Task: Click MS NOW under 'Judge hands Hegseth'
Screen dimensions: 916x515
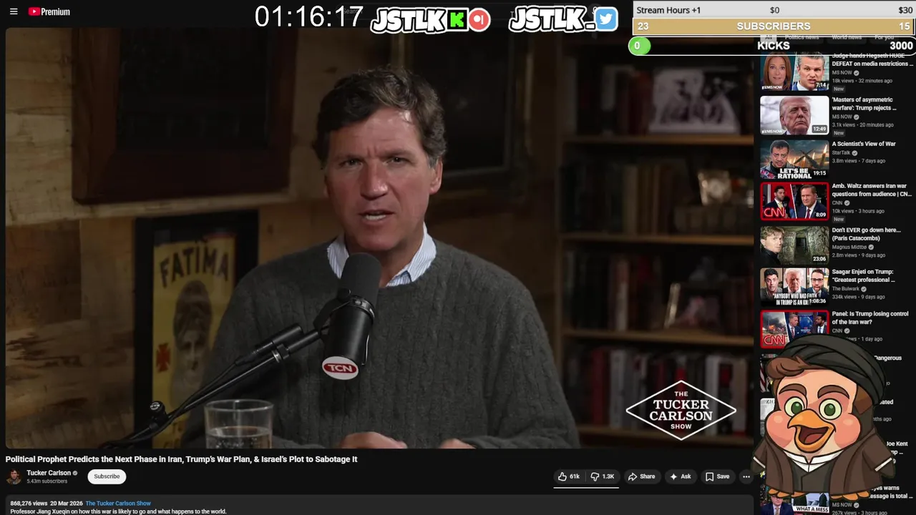Action: [x=842, y=72]
